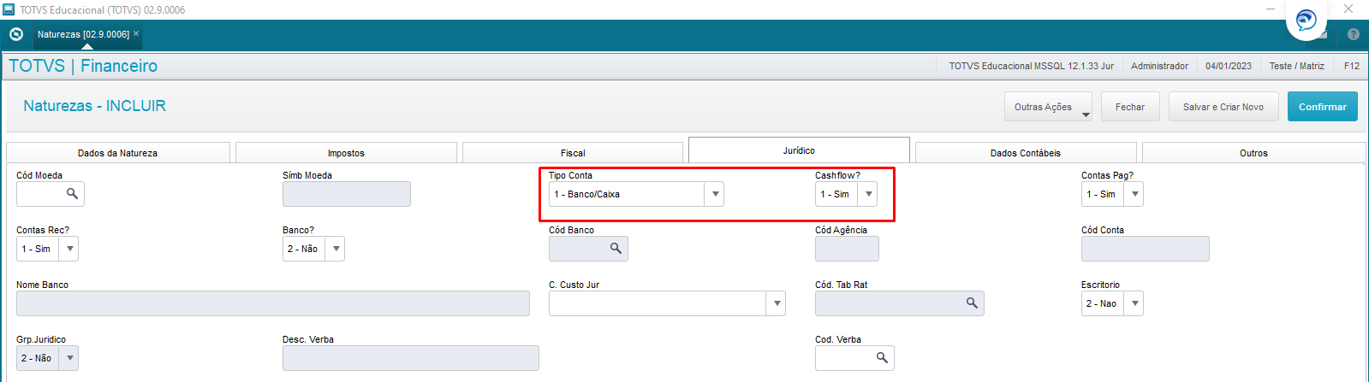Image resolution: width=1369 pixels, height=382 pixels.
Task: Click the TOTVS | Financeiro title
Action: tap(83, 66)
